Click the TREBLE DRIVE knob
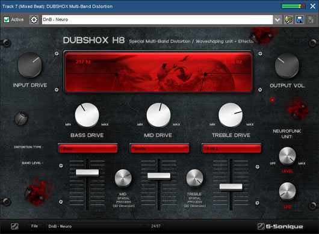 click(x=231, y=115)
